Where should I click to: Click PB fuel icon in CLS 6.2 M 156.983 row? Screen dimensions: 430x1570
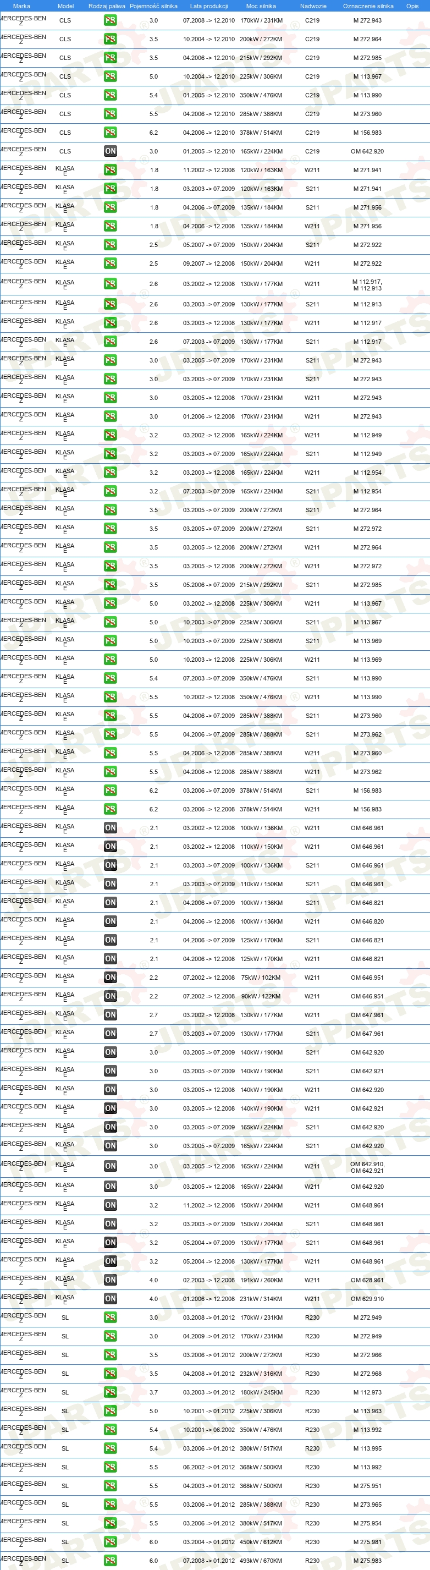coord(110,132)
